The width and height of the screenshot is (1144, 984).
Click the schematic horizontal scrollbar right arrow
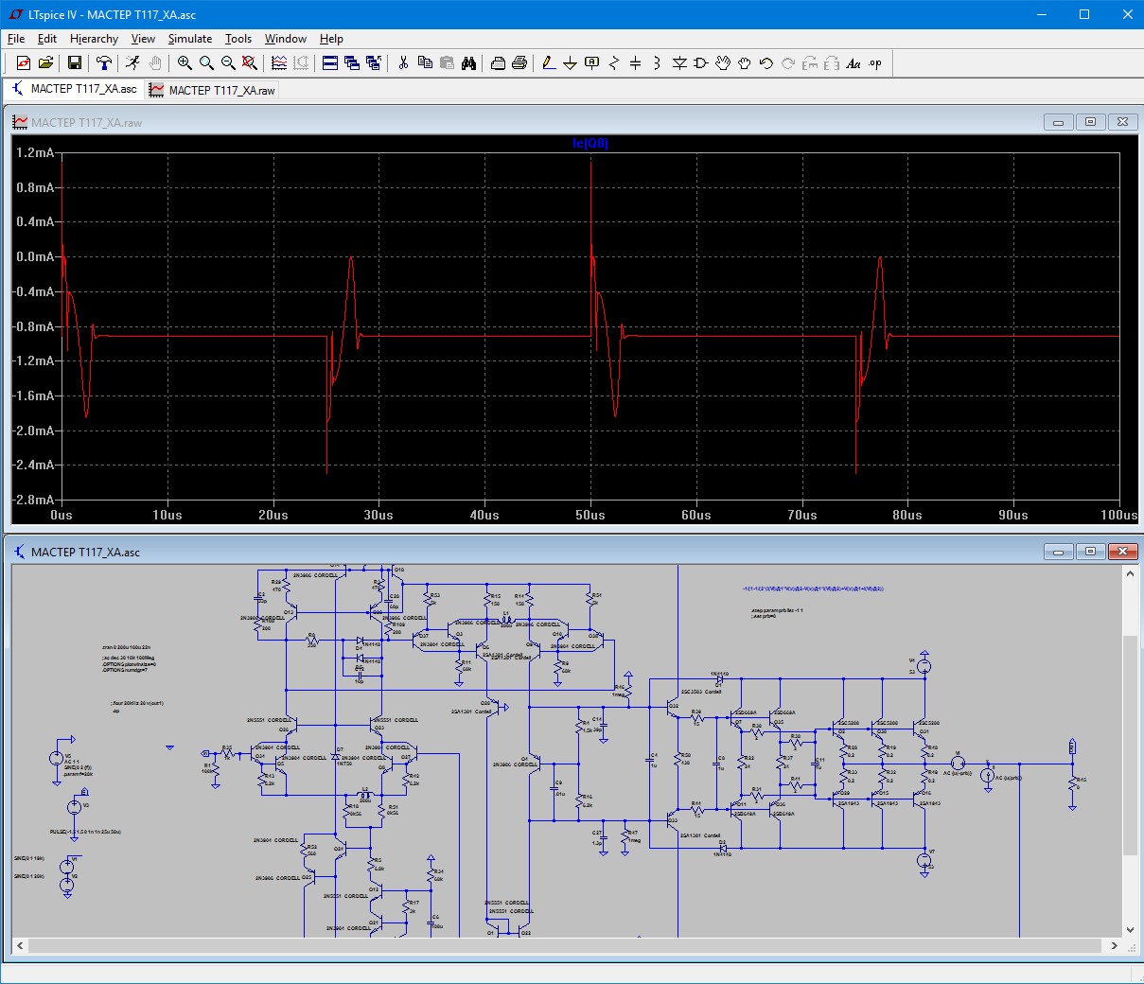(1114, 945)
